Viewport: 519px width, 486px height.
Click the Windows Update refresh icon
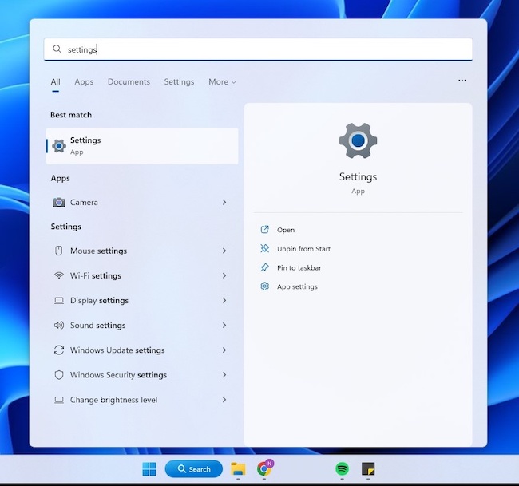[59, 350]
